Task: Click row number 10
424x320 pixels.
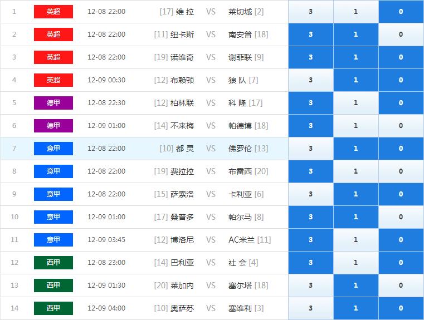Action: click(14, 217)
